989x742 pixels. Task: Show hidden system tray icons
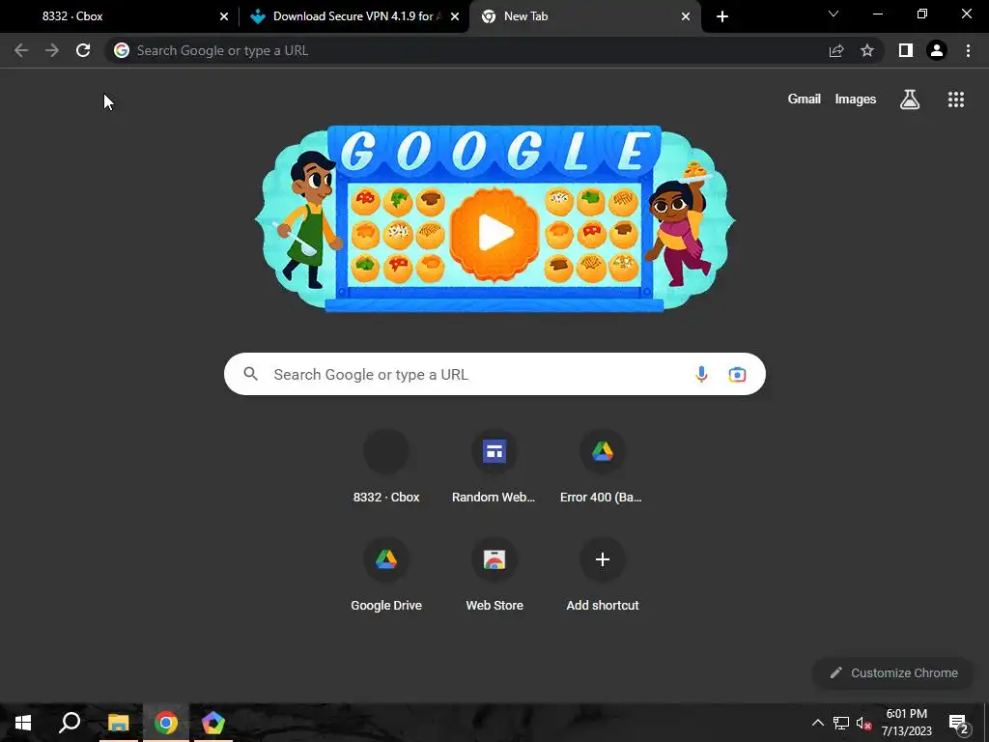[817, 723]
